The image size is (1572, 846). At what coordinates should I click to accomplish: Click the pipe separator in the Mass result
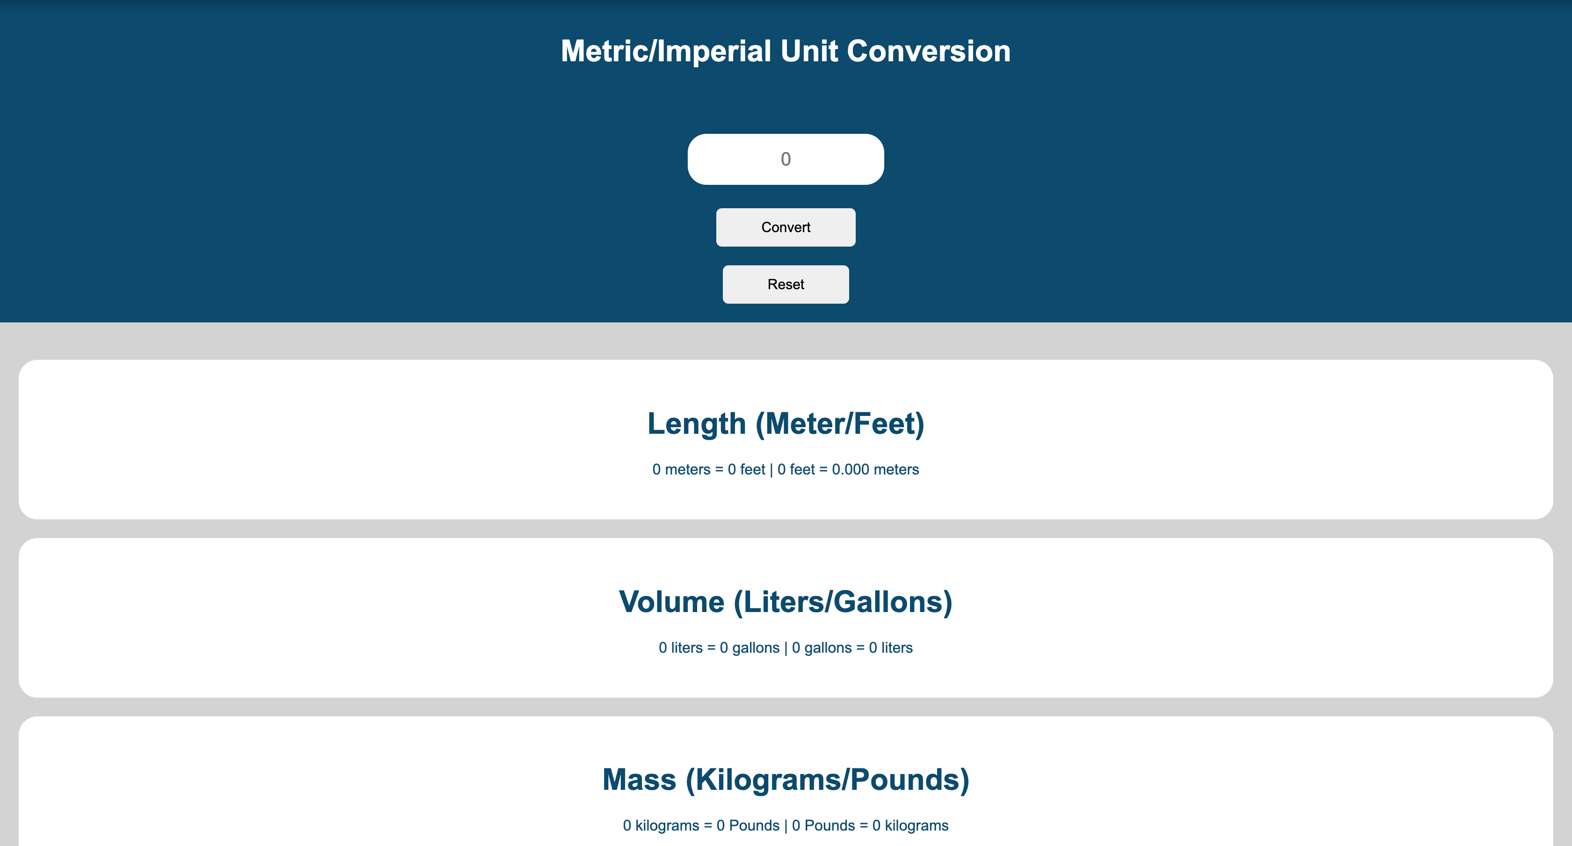pyautogui.click(x=786, y=825)
